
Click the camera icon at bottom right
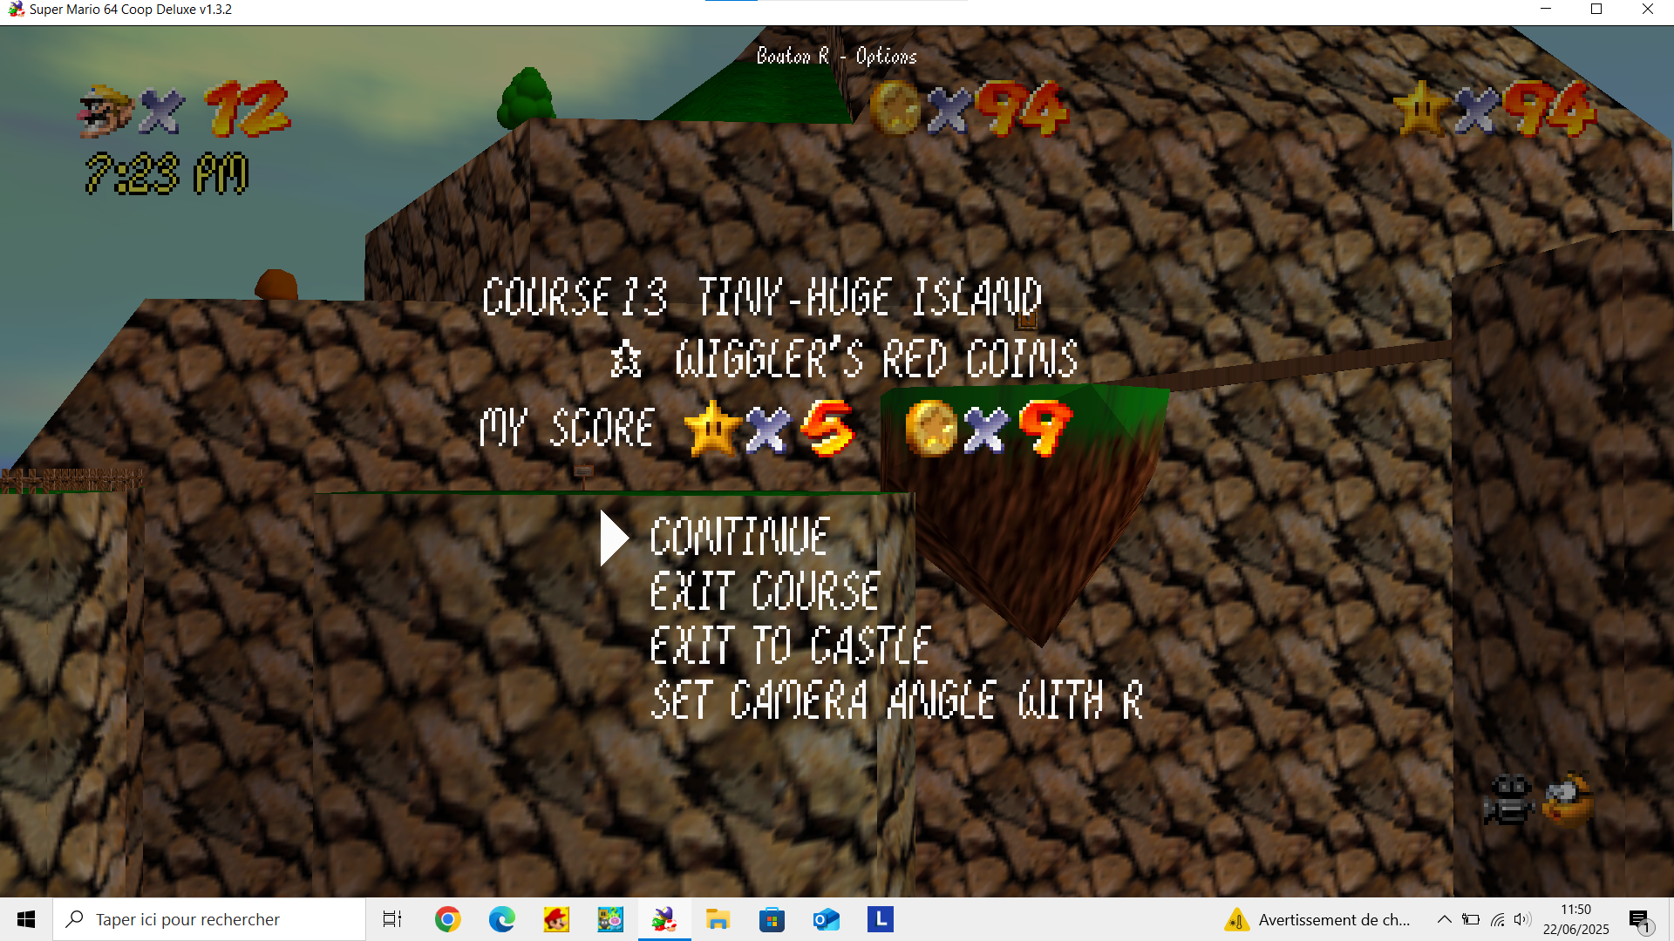tap(1508, 800)
